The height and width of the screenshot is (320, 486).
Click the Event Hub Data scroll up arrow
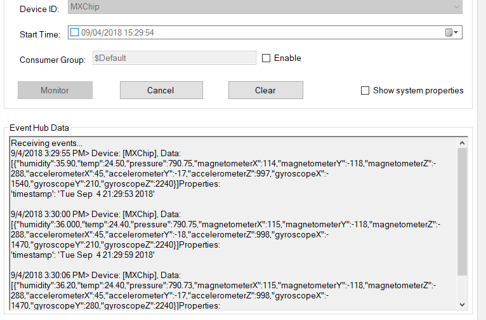(x=462, y=143)
